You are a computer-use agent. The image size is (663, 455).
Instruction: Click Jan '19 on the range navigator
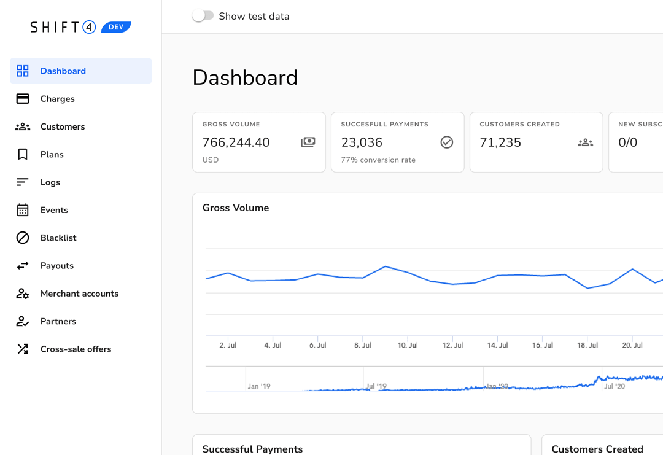pos(259,386)
